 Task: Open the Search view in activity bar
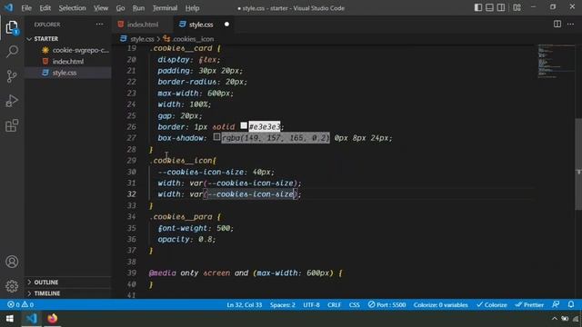point(12,51)
